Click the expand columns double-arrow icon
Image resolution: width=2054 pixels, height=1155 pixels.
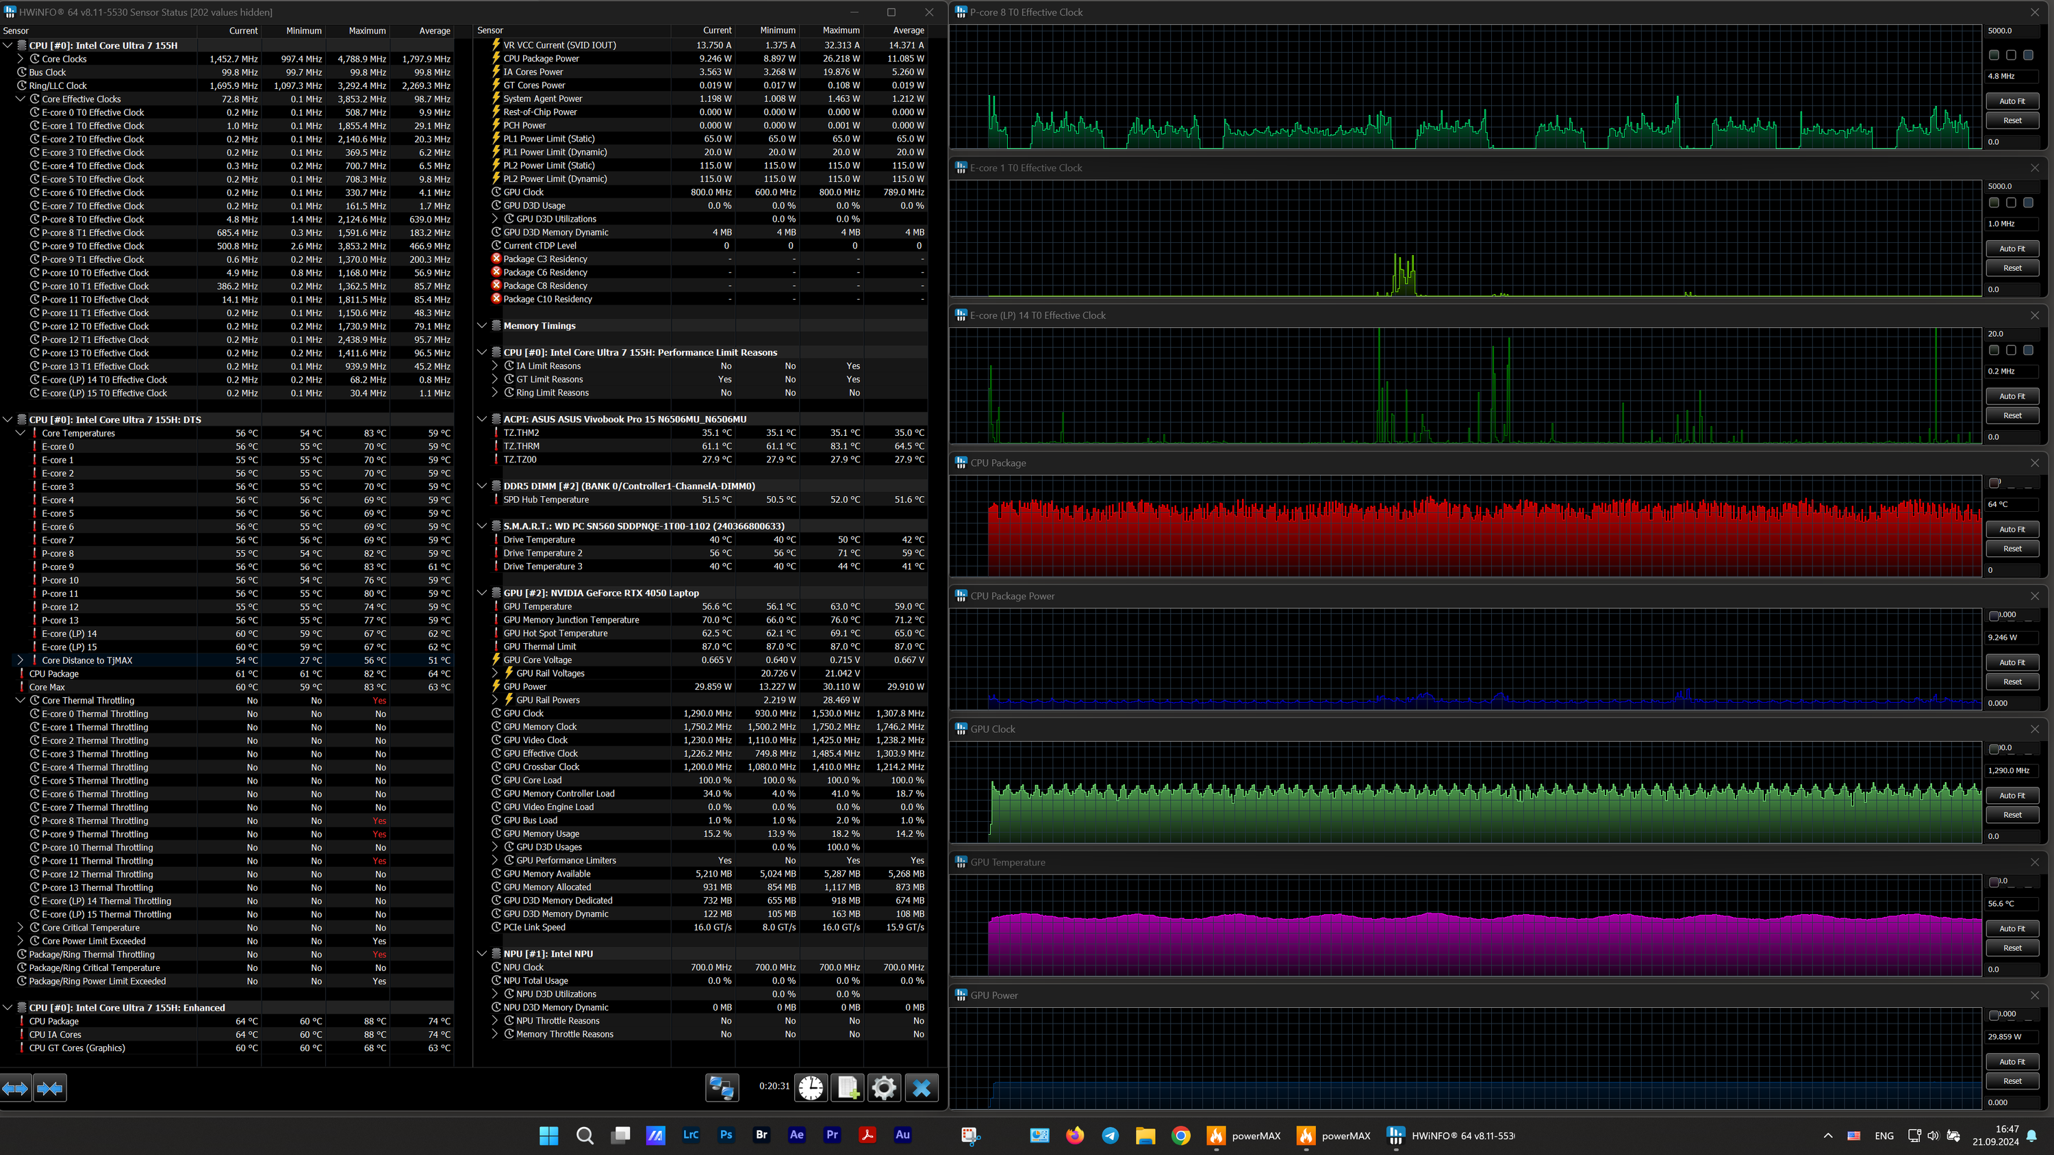coord(15,1088)
